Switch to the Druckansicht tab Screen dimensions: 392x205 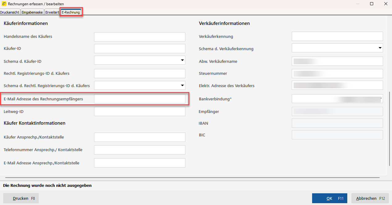pyautogui.click(x=10, y=12)
